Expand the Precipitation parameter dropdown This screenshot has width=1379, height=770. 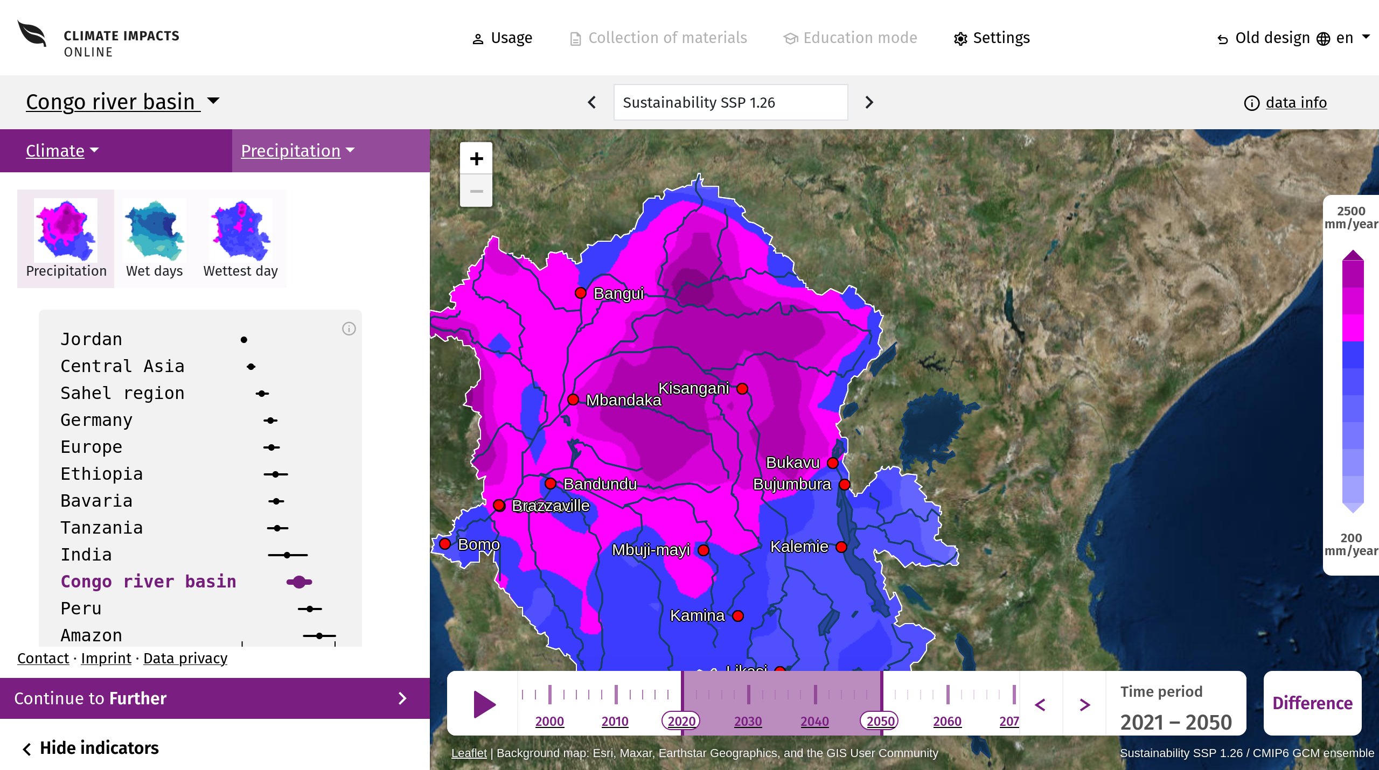[298, 151]
